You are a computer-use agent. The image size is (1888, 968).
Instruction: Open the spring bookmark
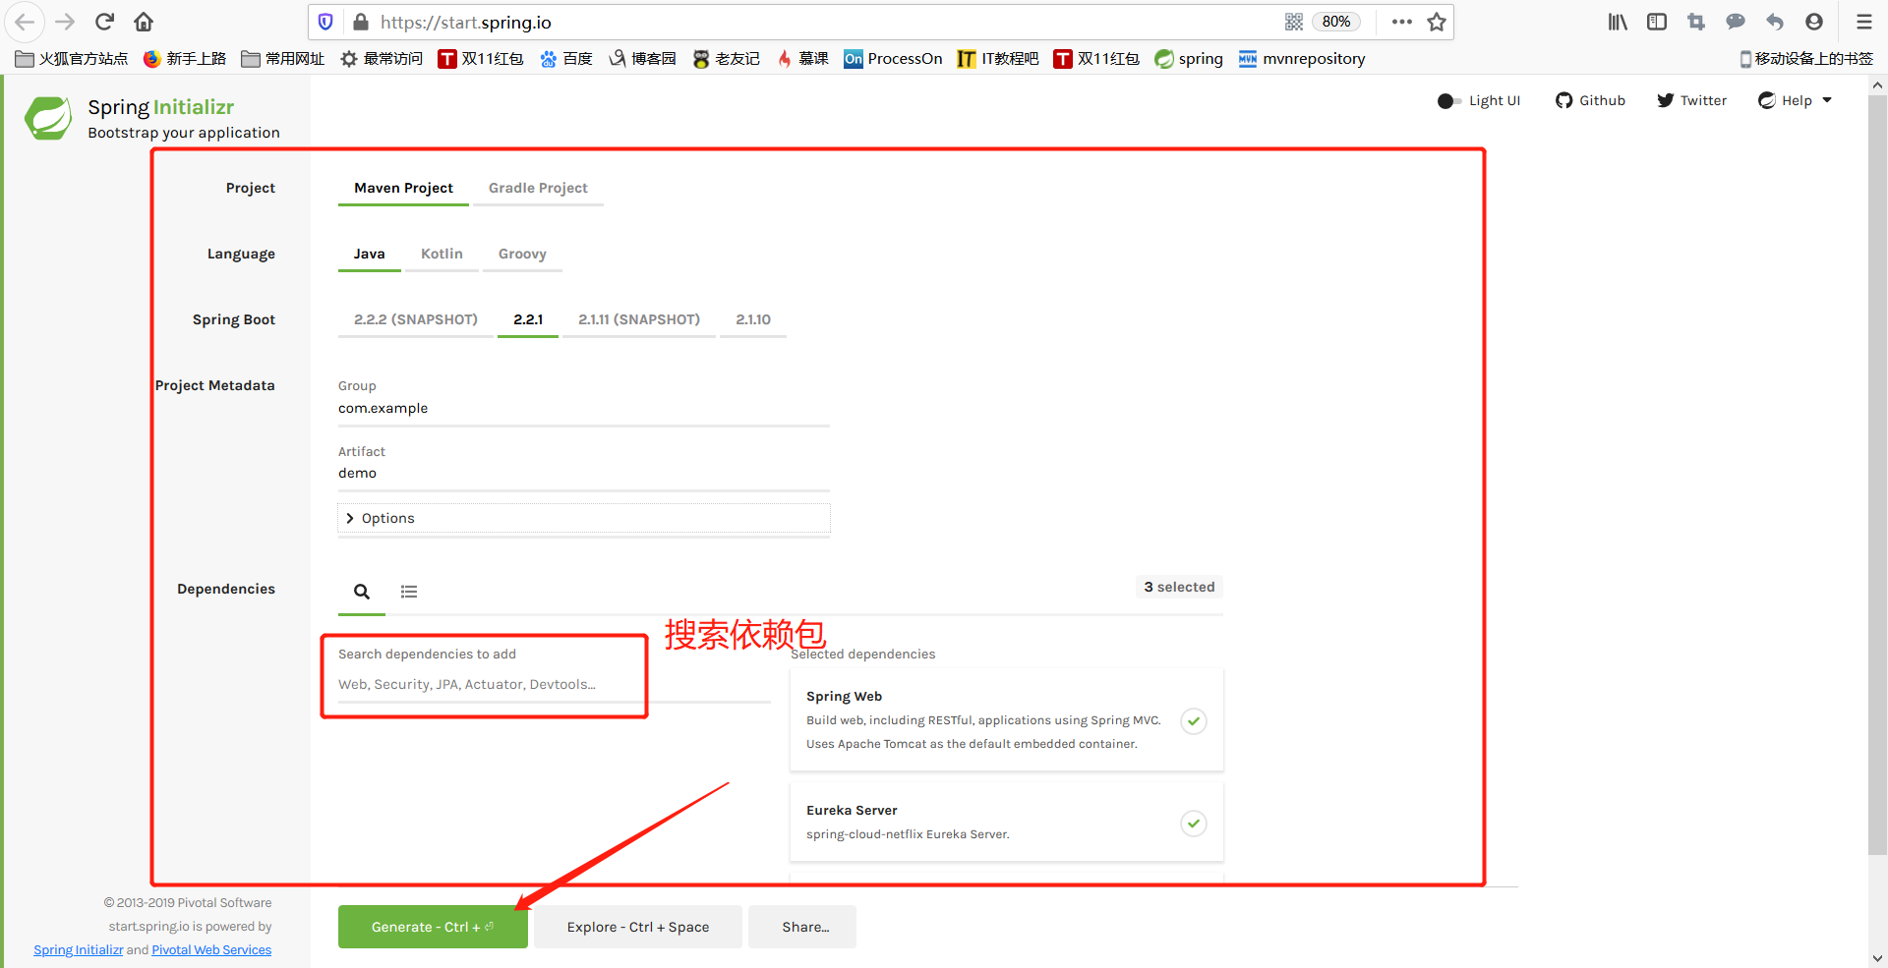click(x=1189, y=59)
